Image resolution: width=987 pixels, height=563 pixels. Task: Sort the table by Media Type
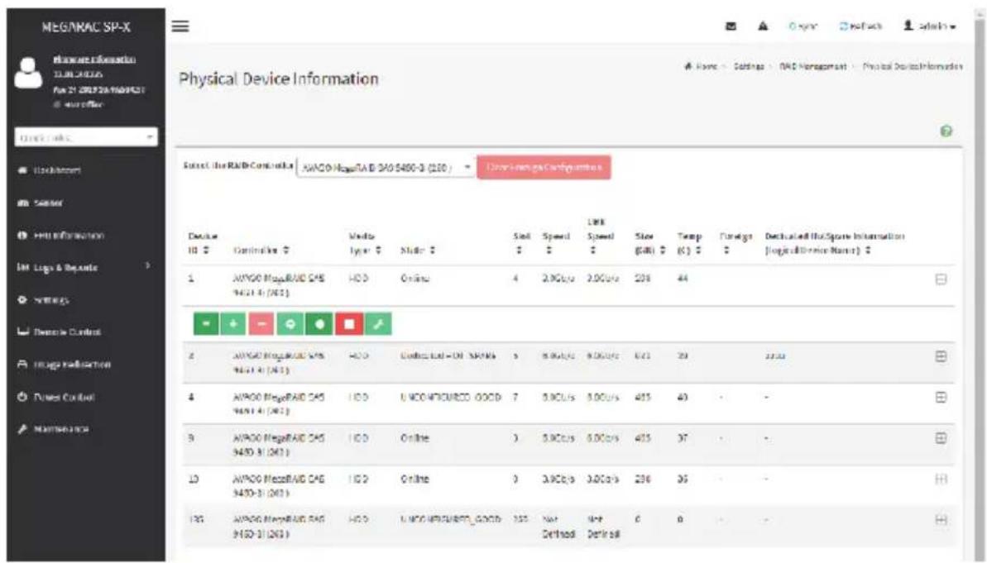(378, 250)
